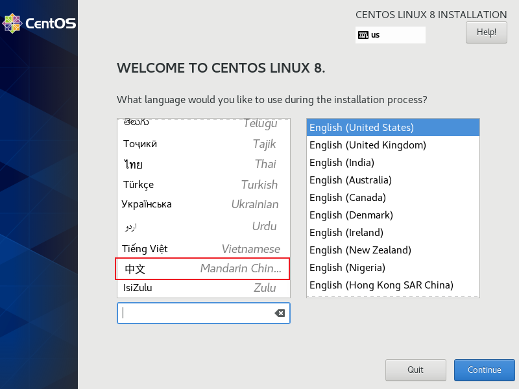Click the keyboard layout icon

363,35
